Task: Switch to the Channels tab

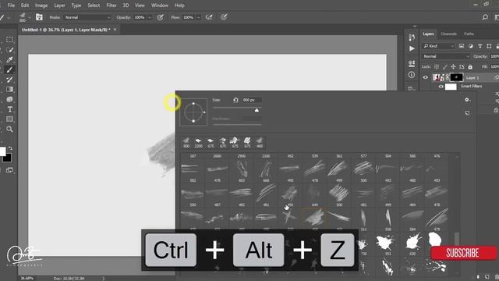Action: click(x=449, y=34)
